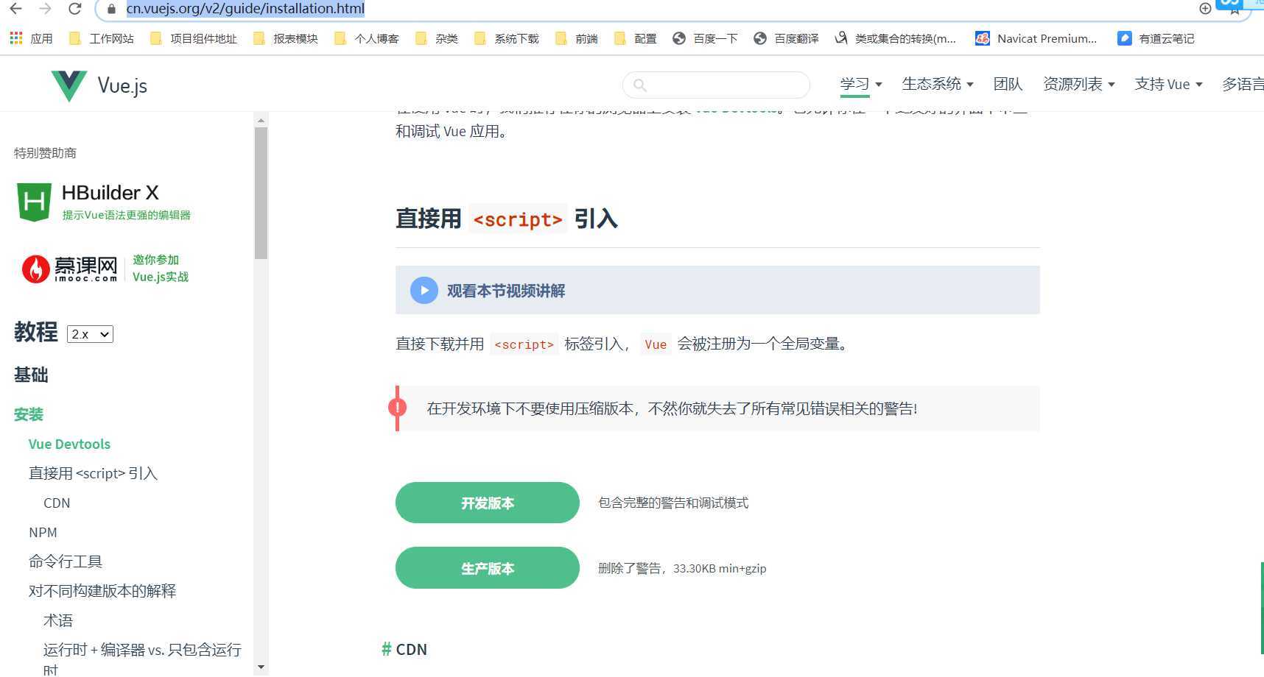Screen dimensions: 1264x677
Task: Go to 命令行工具 sidebar link
Action: click(66, 561)
